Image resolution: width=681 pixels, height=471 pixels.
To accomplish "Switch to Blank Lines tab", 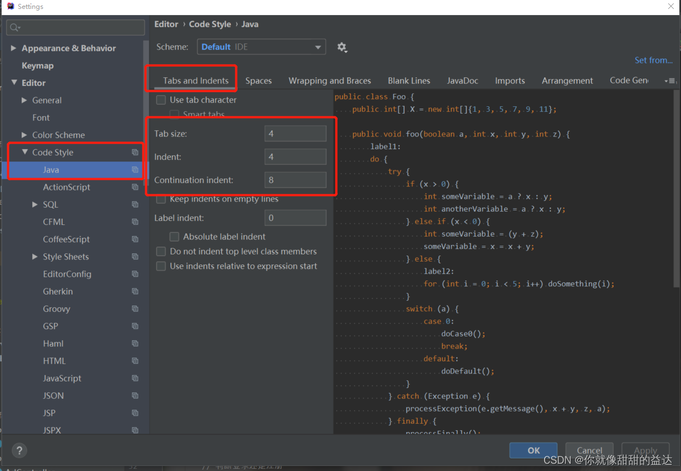I will (x=409, y=81).
